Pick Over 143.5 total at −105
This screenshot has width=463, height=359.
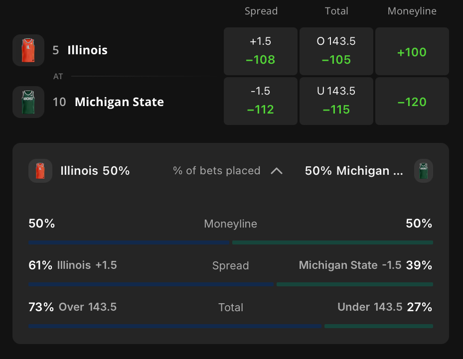point(336,51)
